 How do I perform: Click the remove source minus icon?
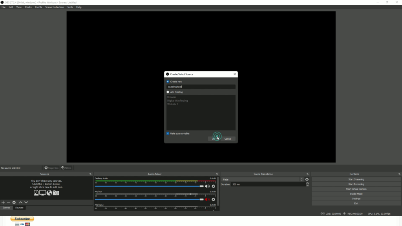click(x=8, y=202)
